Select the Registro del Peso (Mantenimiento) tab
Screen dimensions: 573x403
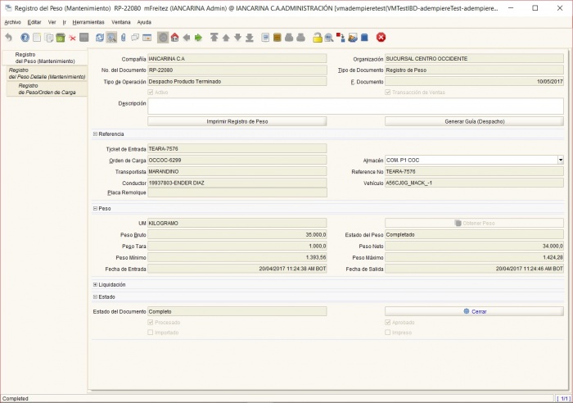point(45,58)
